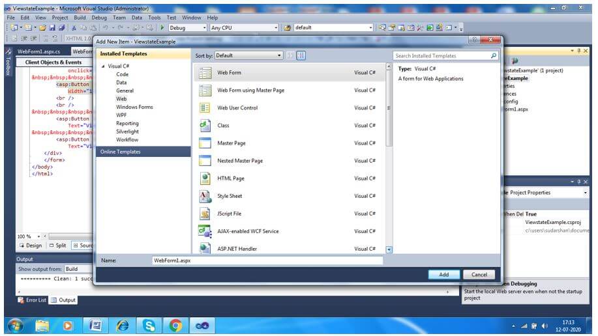Open Solution Explorer from the main toolbar

pos(382,27)
